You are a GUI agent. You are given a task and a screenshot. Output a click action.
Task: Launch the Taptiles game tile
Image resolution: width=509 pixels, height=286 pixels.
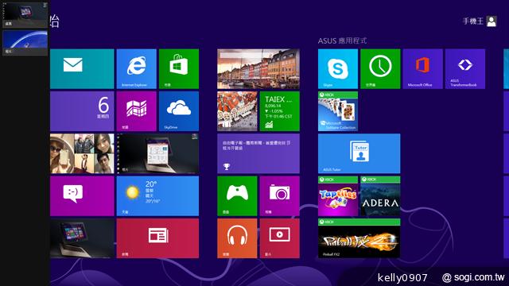(x=338, y=196)
